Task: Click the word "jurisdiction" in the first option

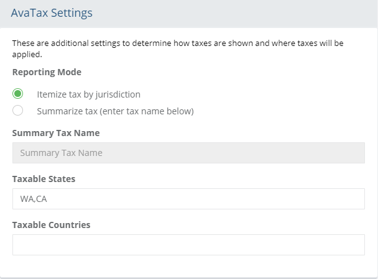Action: [118, 94]
